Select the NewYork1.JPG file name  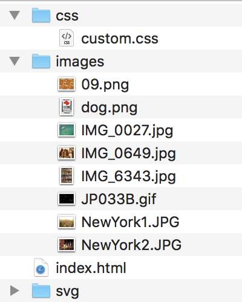click(130, 222)
